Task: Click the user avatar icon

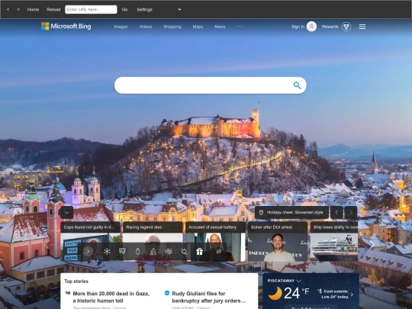Action: (311, 27)
